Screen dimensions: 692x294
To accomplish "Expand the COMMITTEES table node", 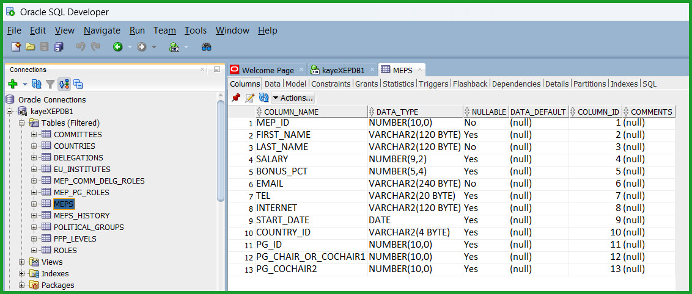I will click(x=34, y=134).
